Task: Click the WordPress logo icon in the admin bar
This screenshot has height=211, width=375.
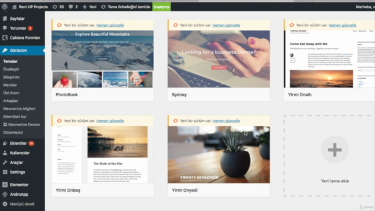Action: pos(5,6)
